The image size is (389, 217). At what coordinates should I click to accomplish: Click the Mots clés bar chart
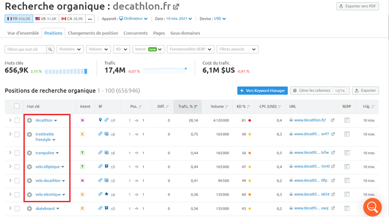(x=66, y=71)
